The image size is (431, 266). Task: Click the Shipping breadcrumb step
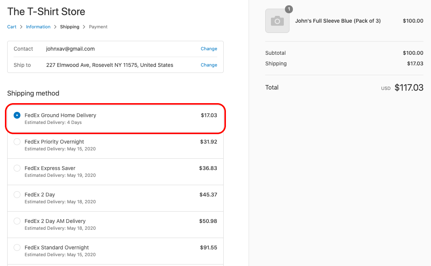(70, 26)
